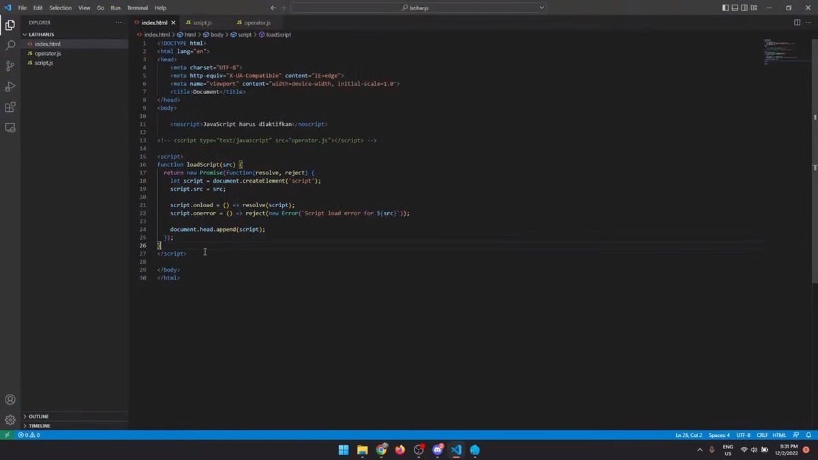
Task: Open the Terminal menu
Action: [x=137, y=7]
